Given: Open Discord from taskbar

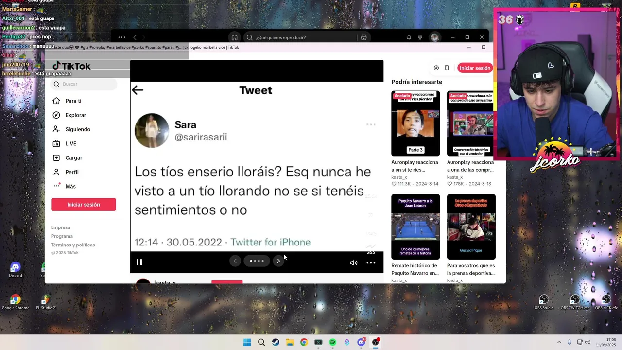Looking at the screenshot, I should (361, 342).
